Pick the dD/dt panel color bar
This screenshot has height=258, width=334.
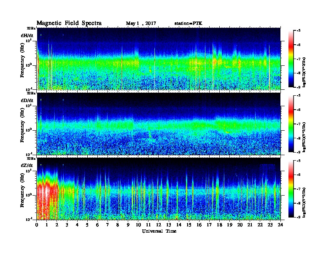click(x=291, y=124)
